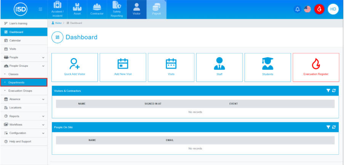
Task: Switch to the Safety Reporting module tab
Action: (x=117, y=9)
